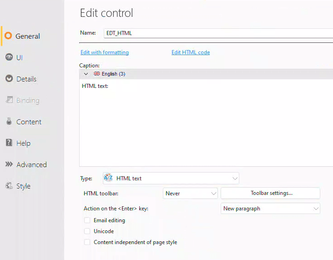This screenshot has height=260, width=333.
Task: Open the Style tab label
Action: point(23,186)
